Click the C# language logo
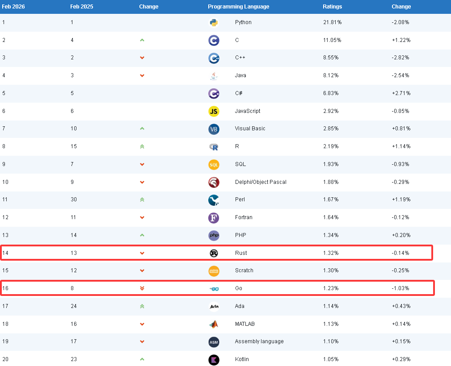The height and width of the screenshot is (366, 451). pos(214,94)
